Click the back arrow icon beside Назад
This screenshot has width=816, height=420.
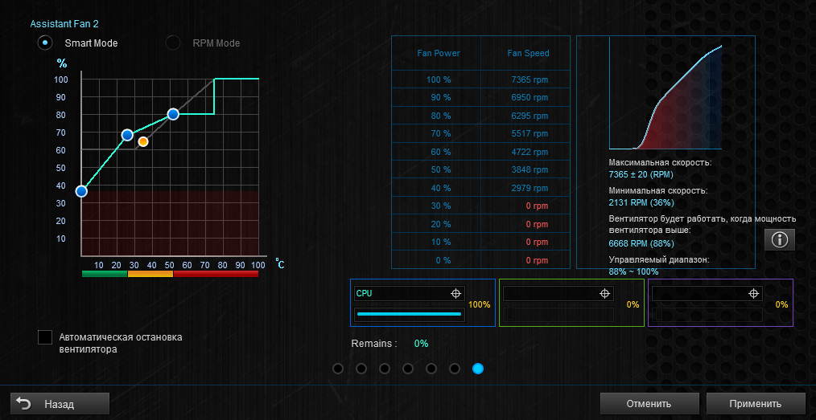23,403
